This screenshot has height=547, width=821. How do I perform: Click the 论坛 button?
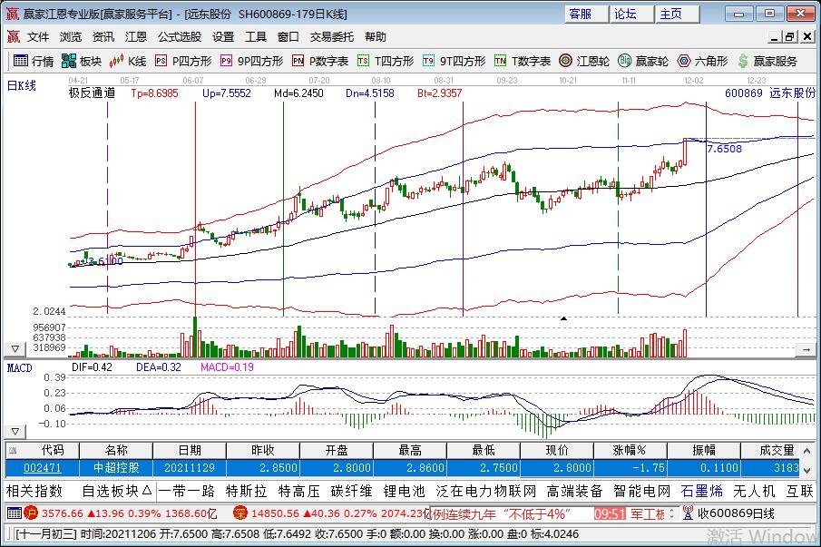coord(632,15)
